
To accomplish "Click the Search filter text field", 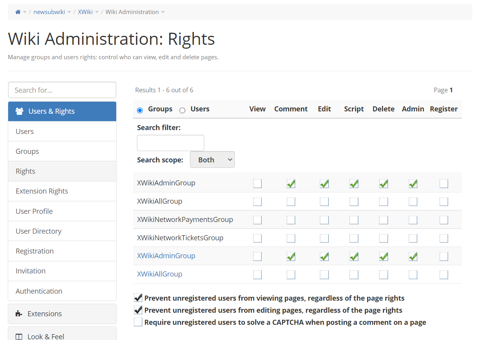I will click(x=170, y=143).
